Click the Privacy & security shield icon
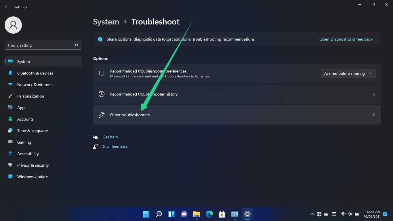 (x=10, y=165)
